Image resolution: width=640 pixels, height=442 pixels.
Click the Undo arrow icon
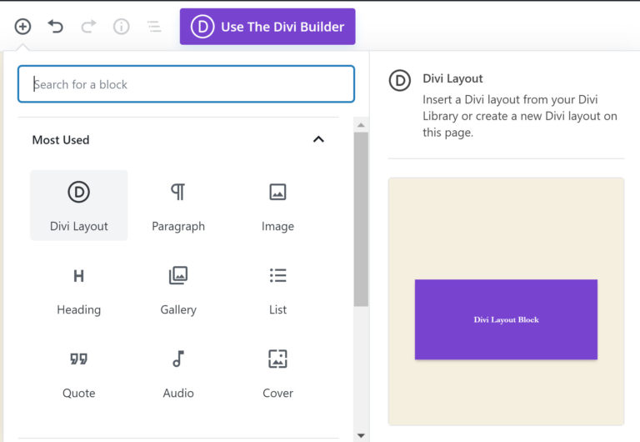[56, 27]
